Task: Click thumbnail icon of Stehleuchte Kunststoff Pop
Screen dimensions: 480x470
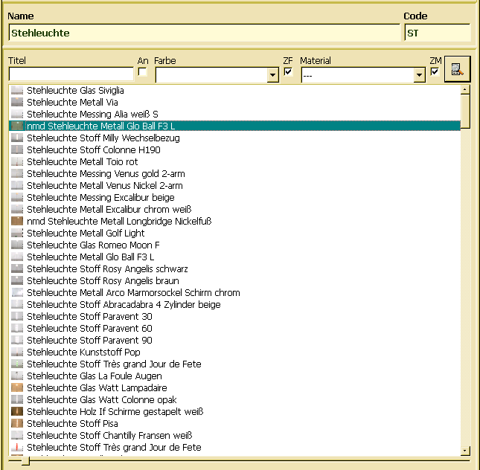Action: (x=17, y=352)
